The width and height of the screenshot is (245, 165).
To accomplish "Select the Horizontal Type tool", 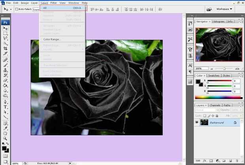I will (x=5, y=107).
